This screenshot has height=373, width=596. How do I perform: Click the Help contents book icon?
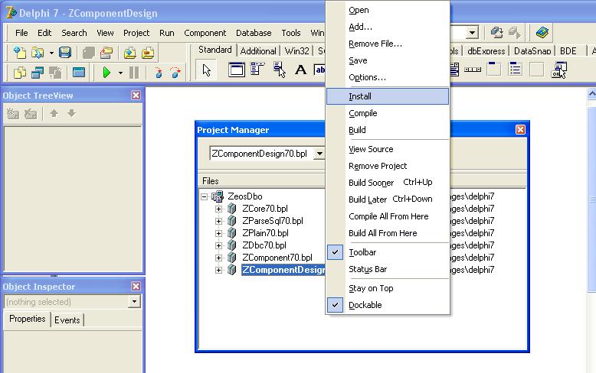point(542,33)
